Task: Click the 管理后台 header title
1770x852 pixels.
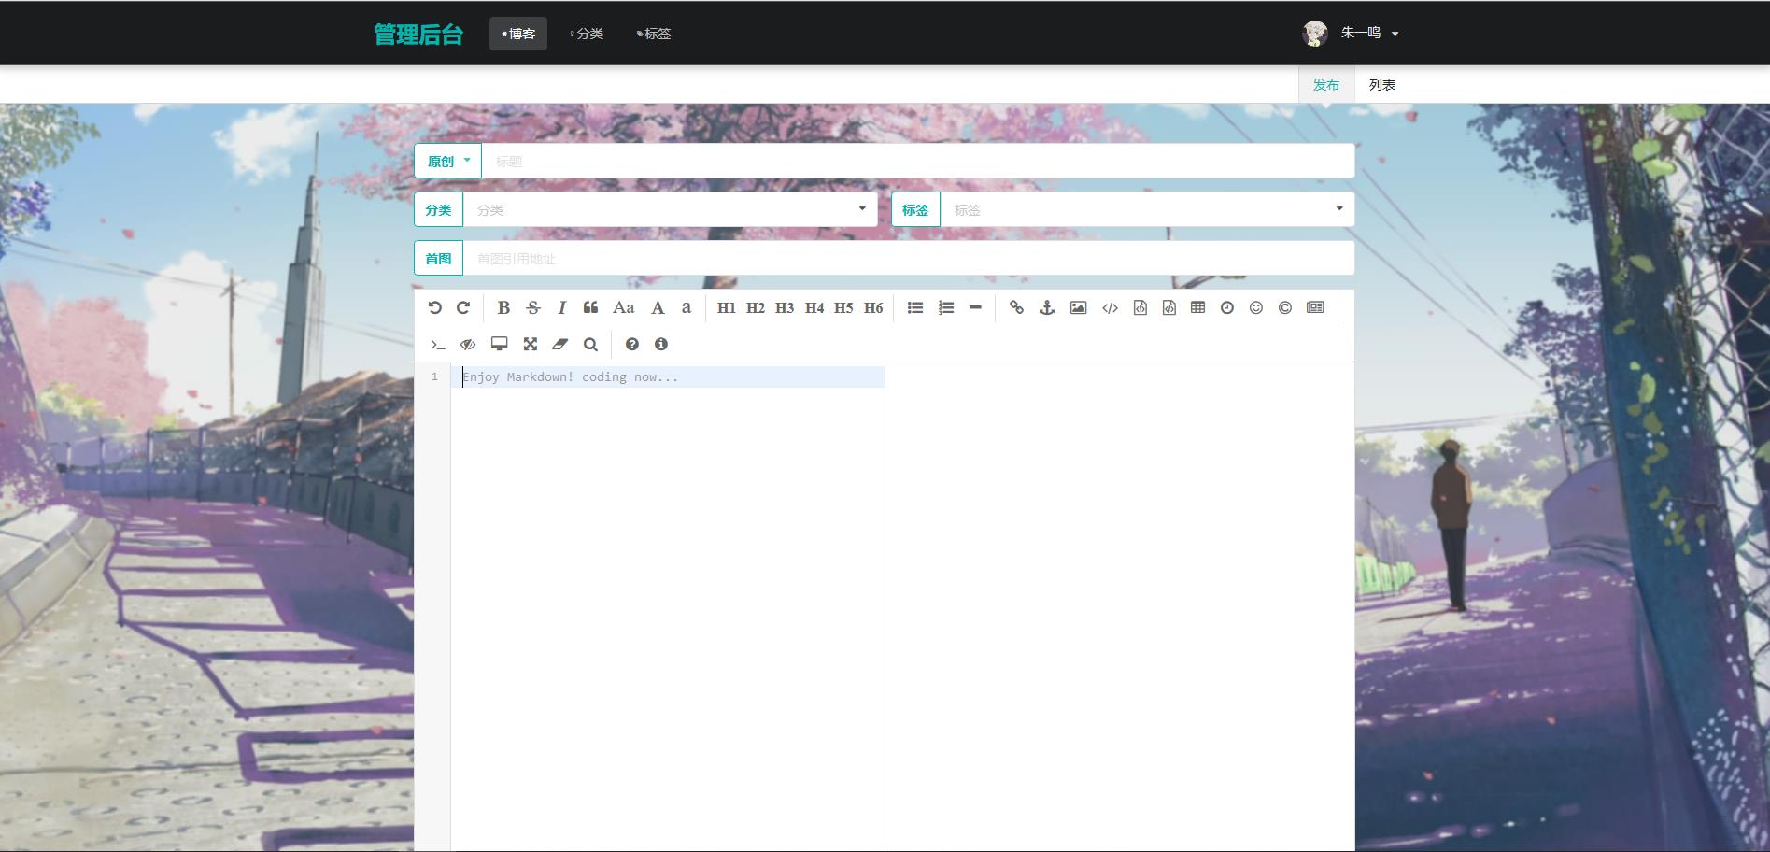Action: [x=418, y=35]
